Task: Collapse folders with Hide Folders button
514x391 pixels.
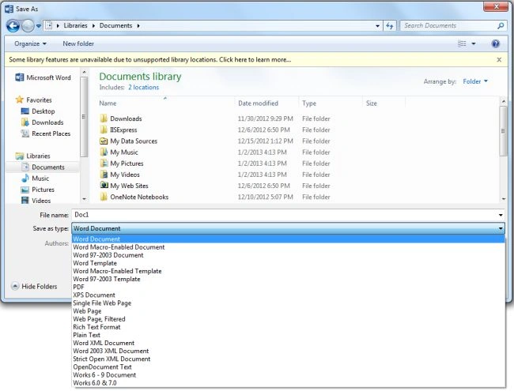Action: coord(34,286)
